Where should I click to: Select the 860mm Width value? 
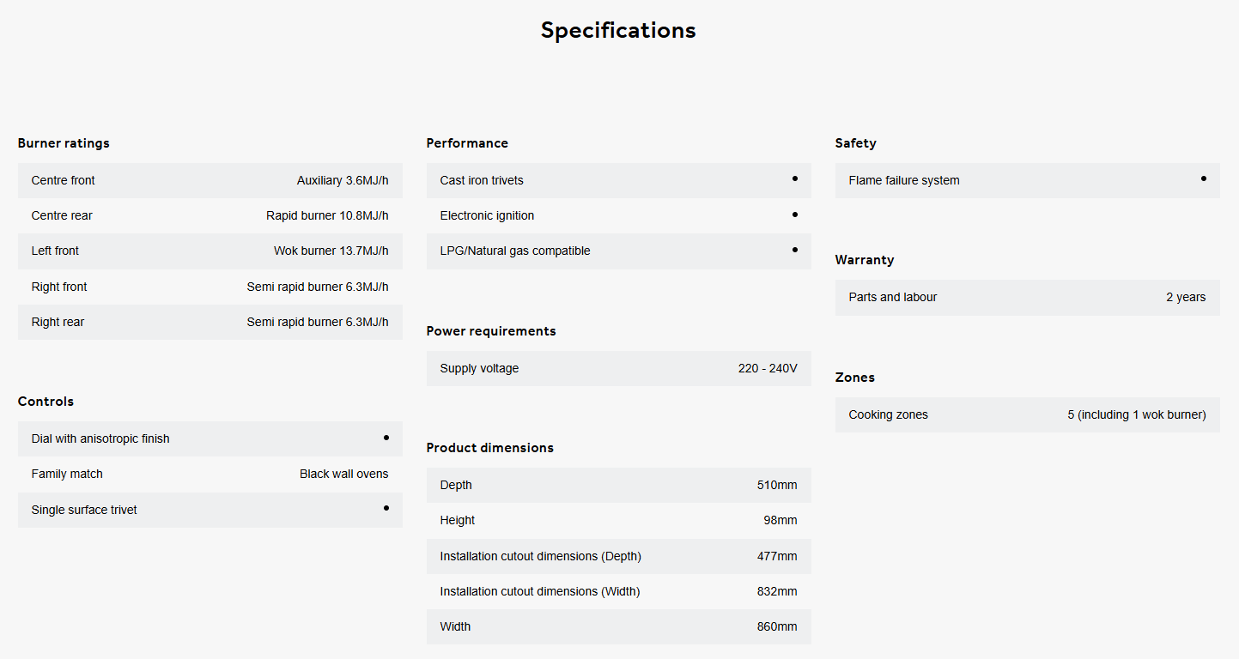click(x=777, y=626)
